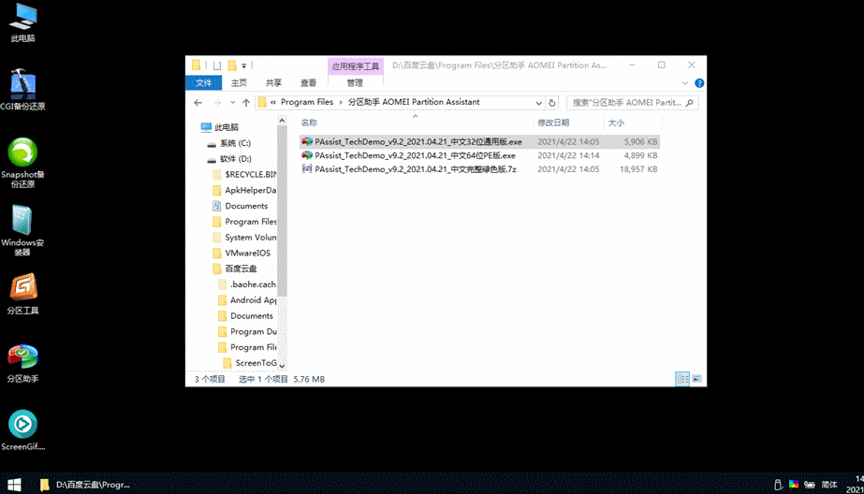Switch to the details view layout
The image size is (864, 494).
682,379
